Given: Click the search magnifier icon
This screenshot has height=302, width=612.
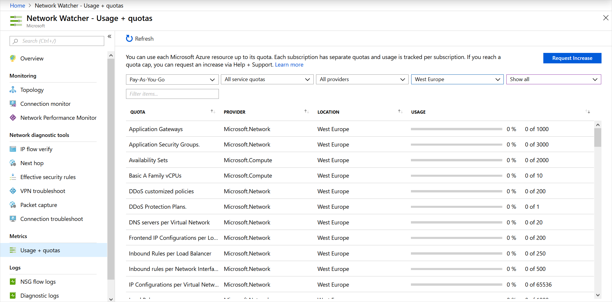Looking at the screenshot, I should pyautogui.click(x=16, y=41).
